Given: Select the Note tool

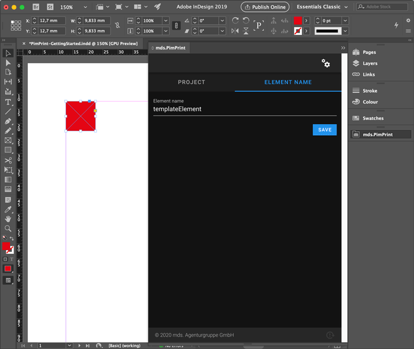Looking at the screenshot, I should click(x=8, y=200).
